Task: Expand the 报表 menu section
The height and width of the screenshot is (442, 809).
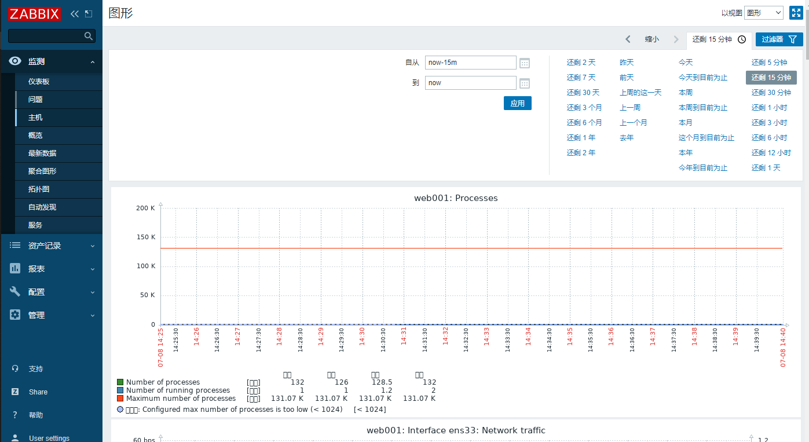Action: pyautogui.click(x=93, y=269)
